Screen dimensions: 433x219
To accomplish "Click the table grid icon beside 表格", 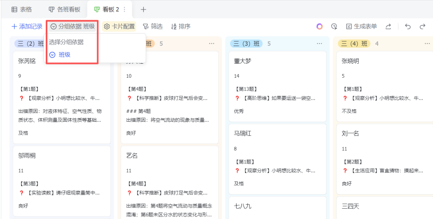I will pyautogui.click(x=14, y=9).
